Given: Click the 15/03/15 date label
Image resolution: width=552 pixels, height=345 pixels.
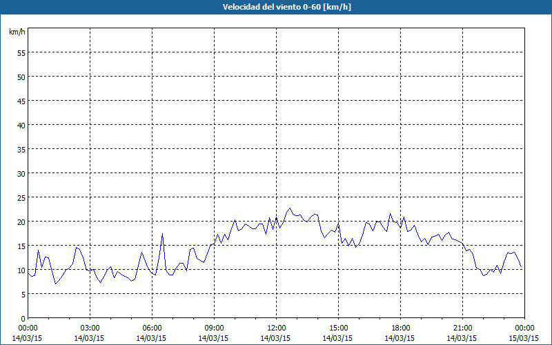Looking at the screenshot, I should point(524,338).
